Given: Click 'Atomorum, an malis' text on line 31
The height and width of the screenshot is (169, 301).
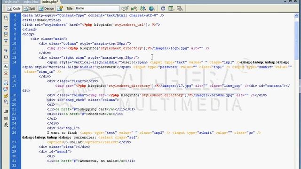Looking at the screenshot, I should coord(98,161).
